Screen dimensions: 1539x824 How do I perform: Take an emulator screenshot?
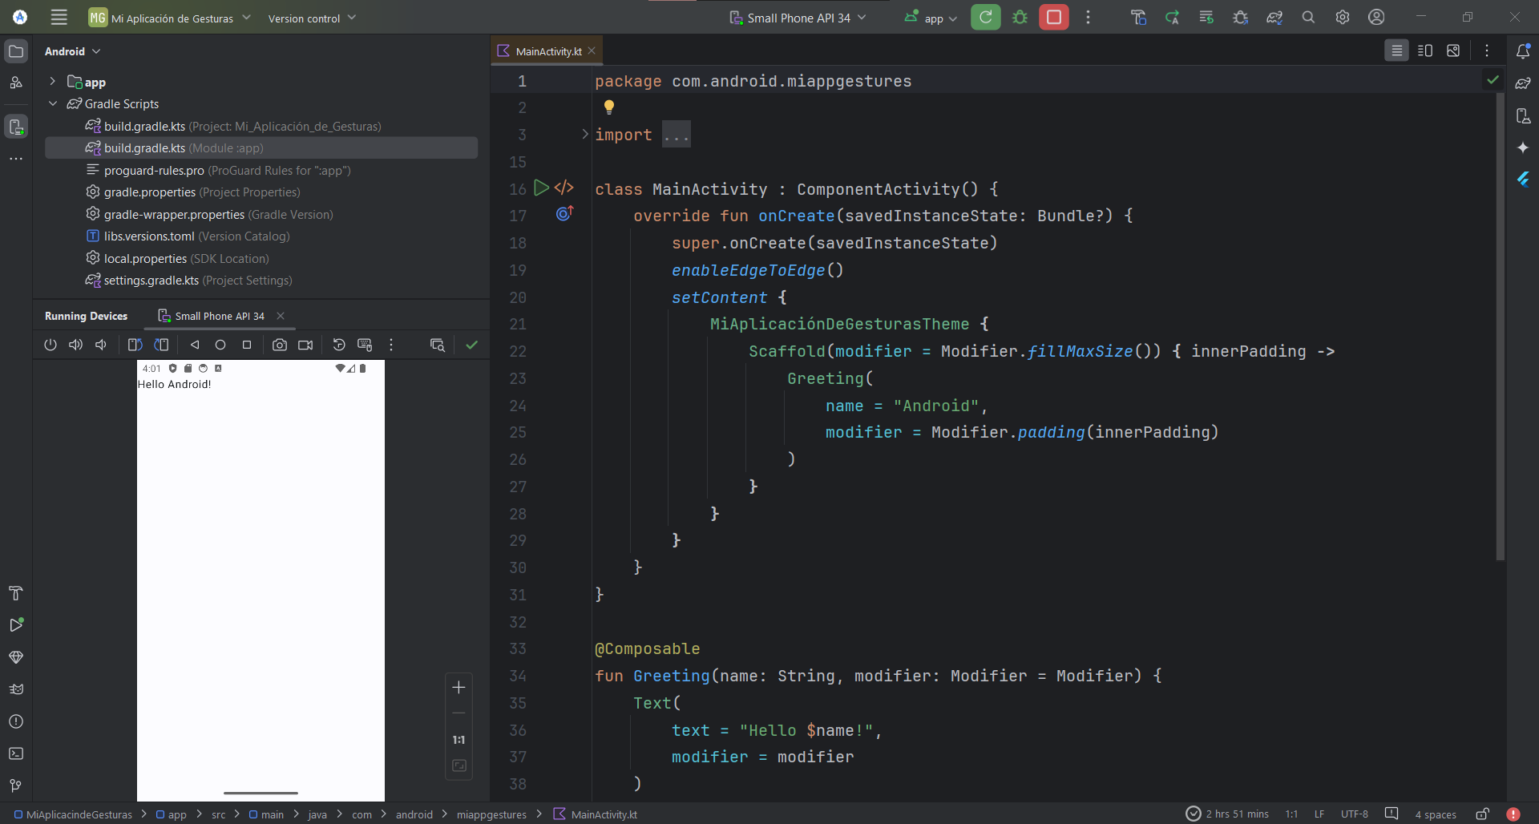coord(279,345)
